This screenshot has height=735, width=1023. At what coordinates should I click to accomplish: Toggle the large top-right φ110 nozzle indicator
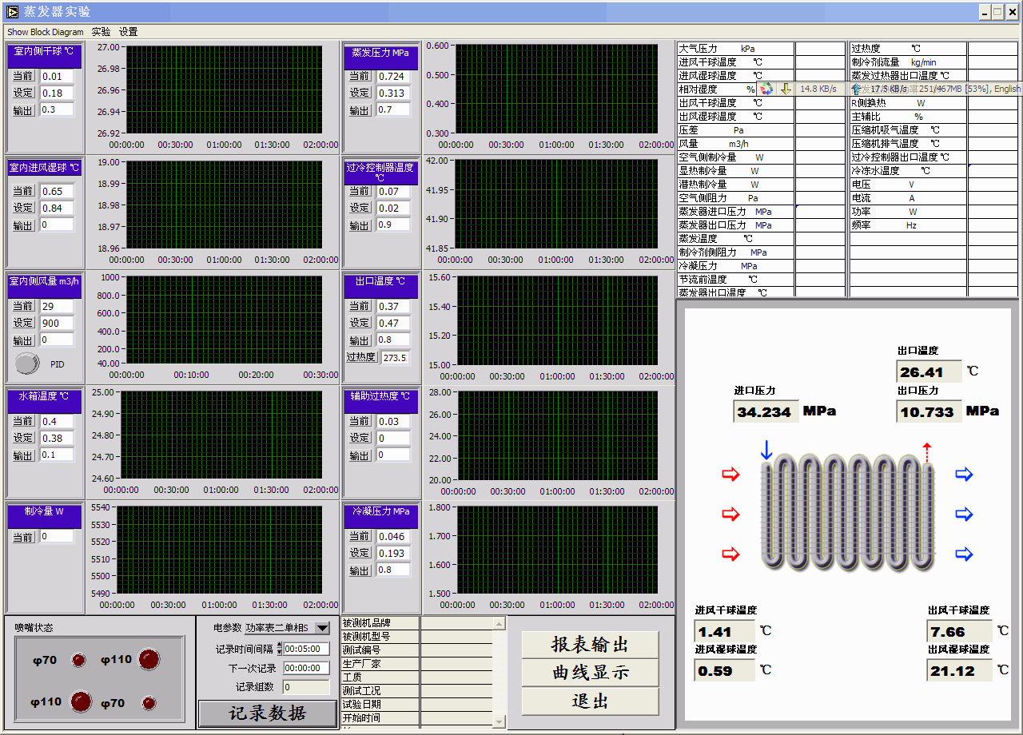pos(149,659)
